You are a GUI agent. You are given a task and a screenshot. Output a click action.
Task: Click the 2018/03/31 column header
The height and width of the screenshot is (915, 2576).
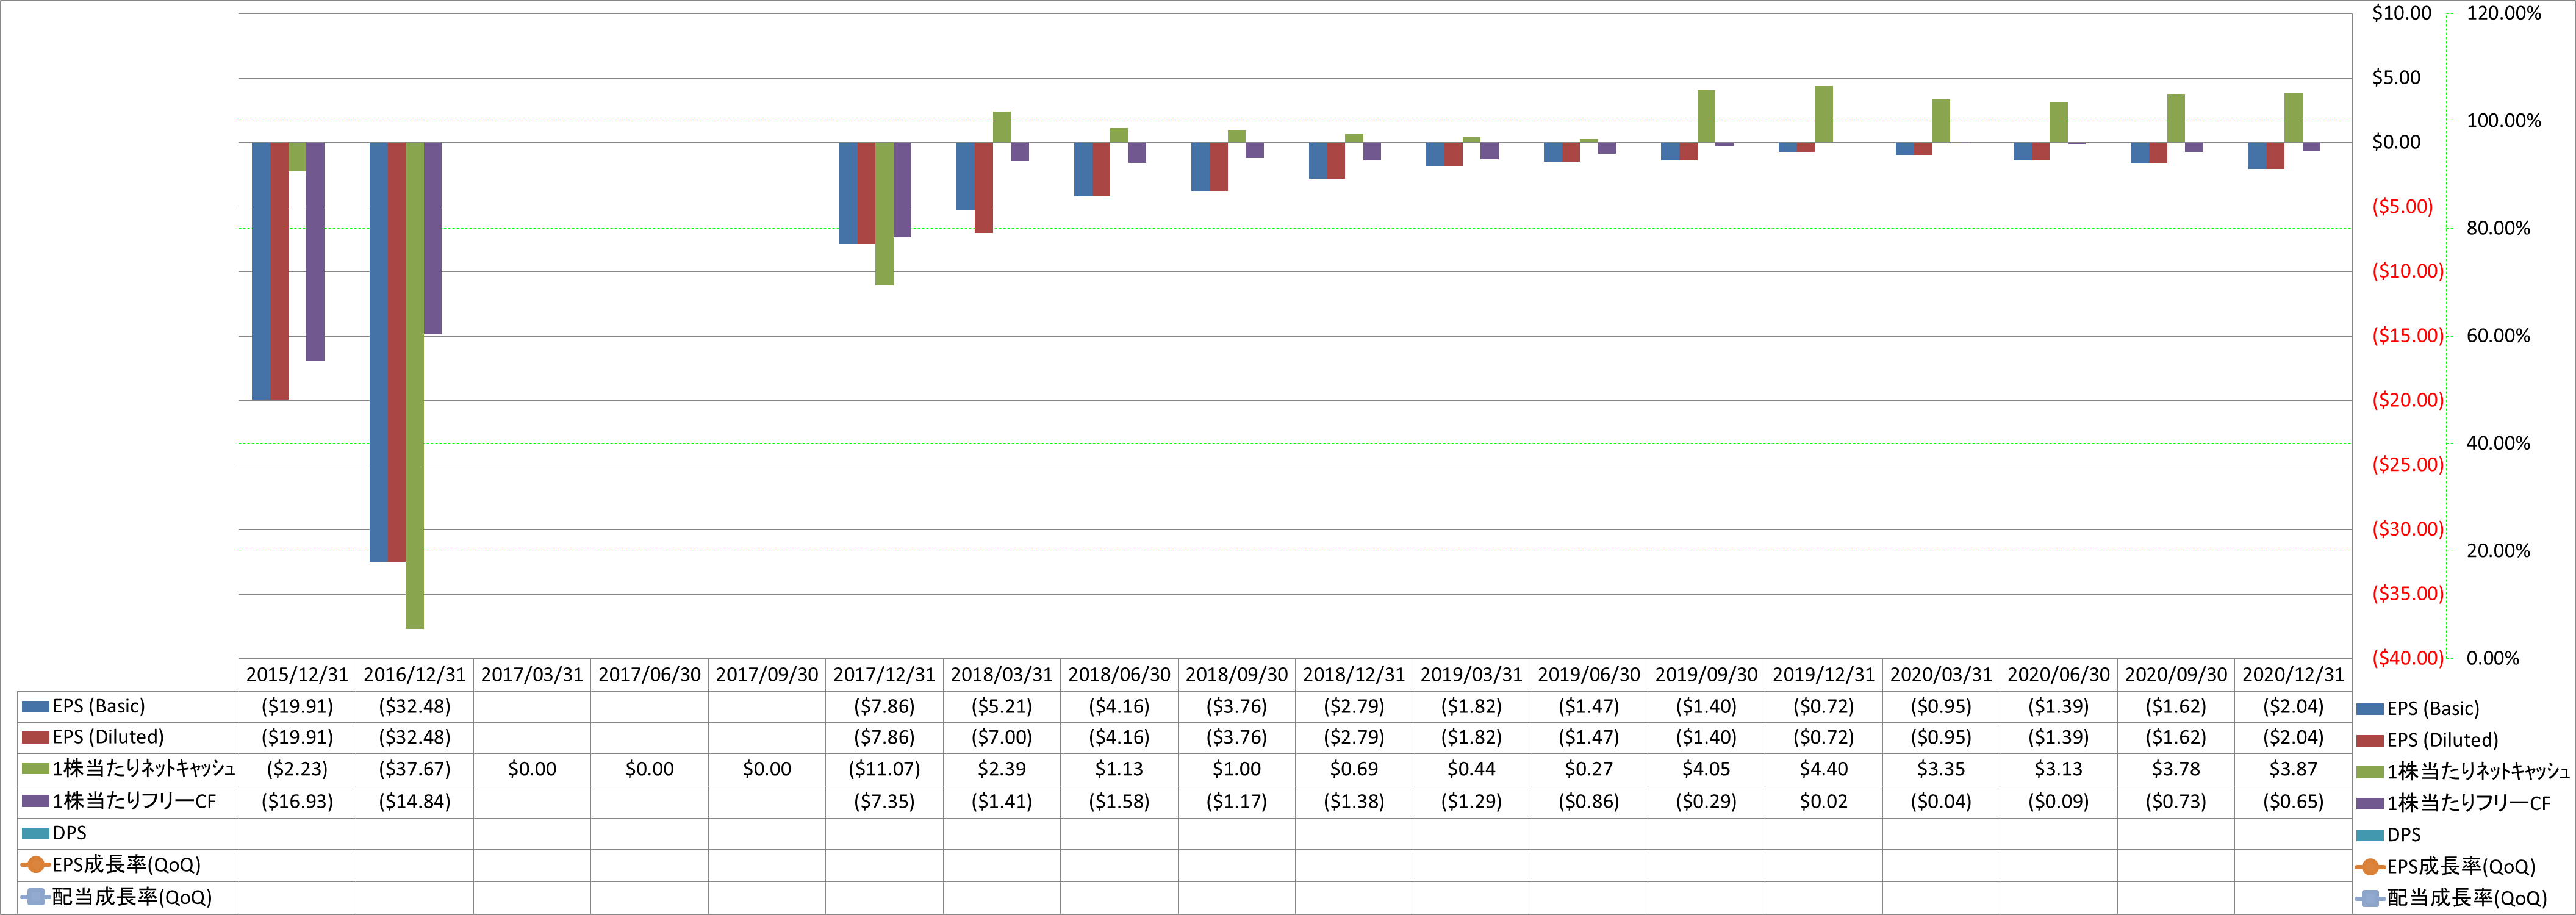click(1002, 675)
